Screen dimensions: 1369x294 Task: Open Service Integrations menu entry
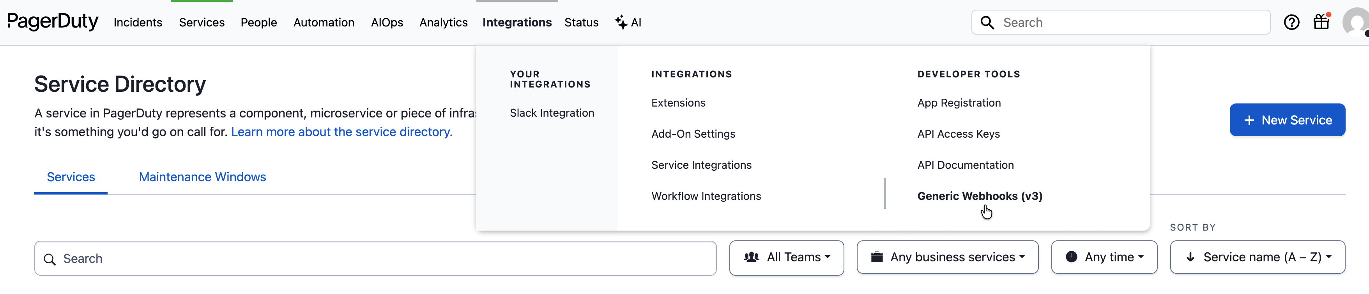tap(701, 165)
